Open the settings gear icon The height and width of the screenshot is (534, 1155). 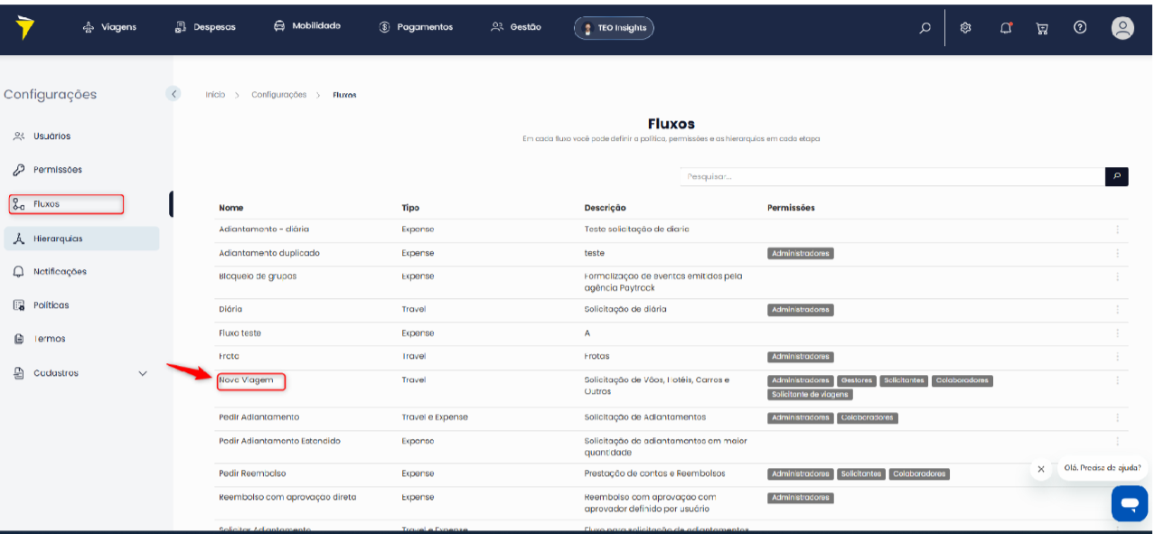tap(965, 28)
